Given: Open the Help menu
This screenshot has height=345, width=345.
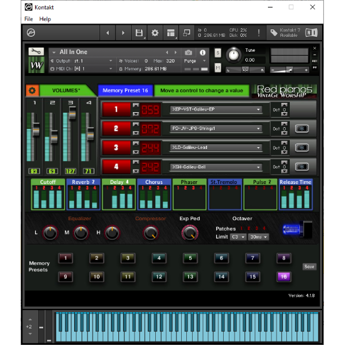Looking at the screenshot, I should pos(45,19).
